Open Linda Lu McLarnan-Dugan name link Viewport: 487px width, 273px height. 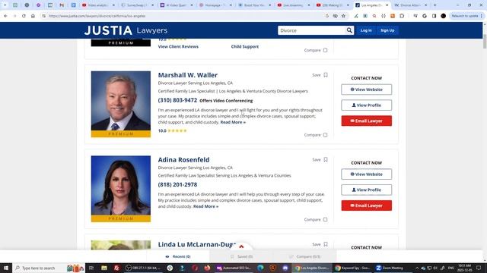pos(197,244)
